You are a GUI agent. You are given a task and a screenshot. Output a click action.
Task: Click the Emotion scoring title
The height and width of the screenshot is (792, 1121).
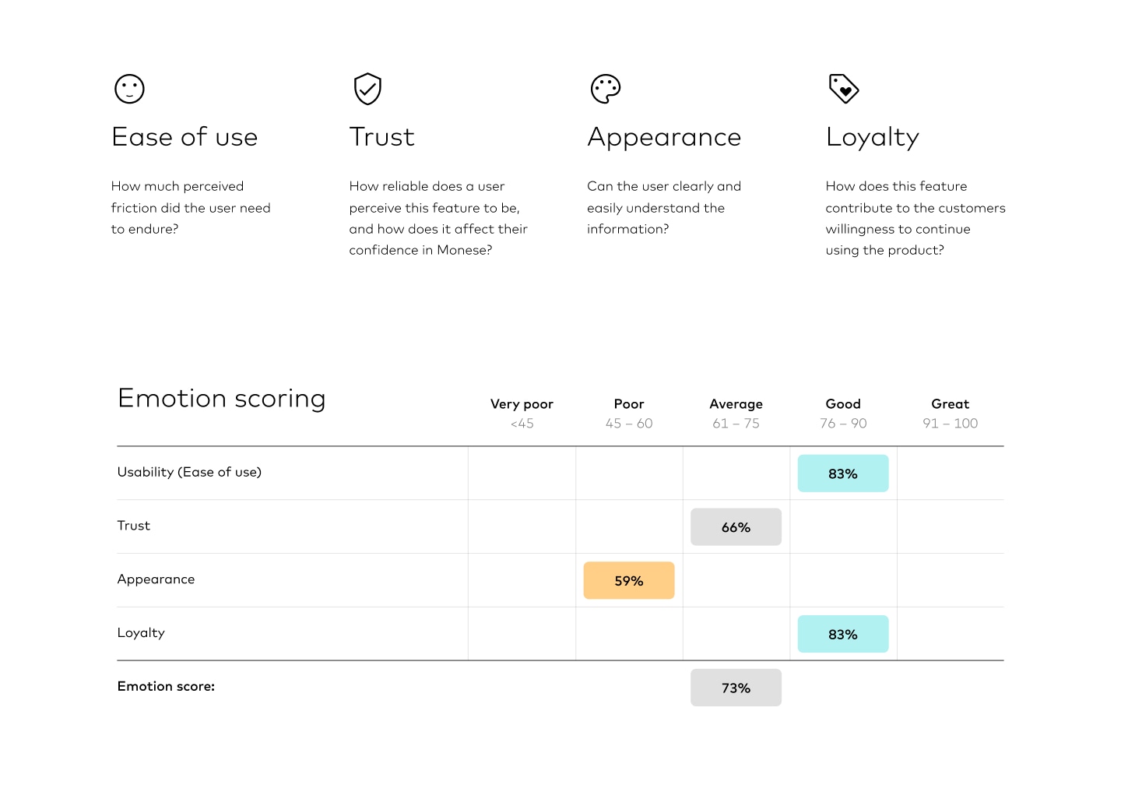(x=222, y=399)
